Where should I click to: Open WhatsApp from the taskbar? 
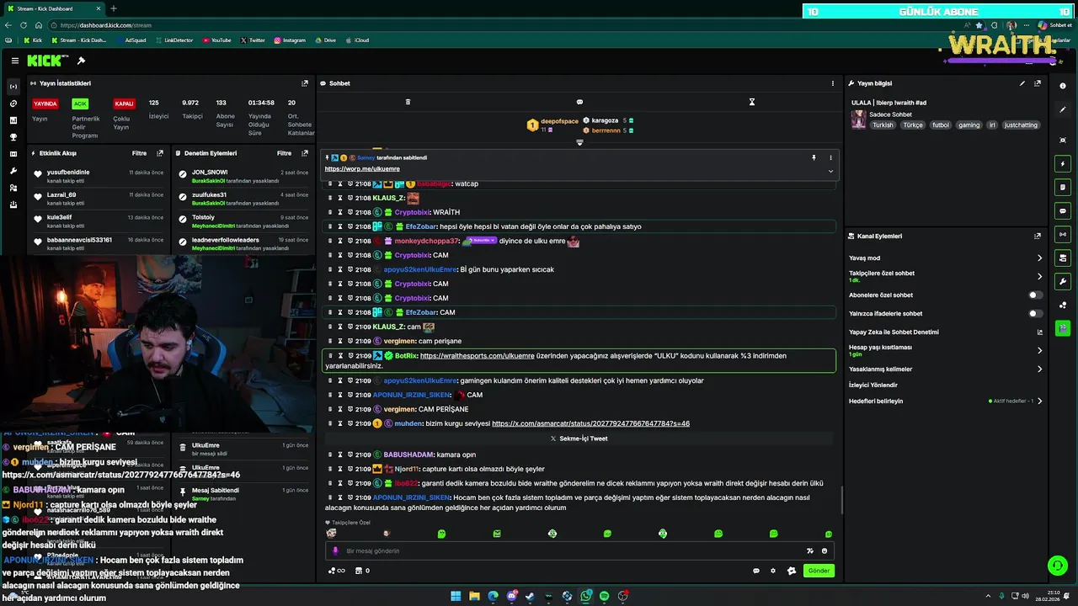point(585,596)
